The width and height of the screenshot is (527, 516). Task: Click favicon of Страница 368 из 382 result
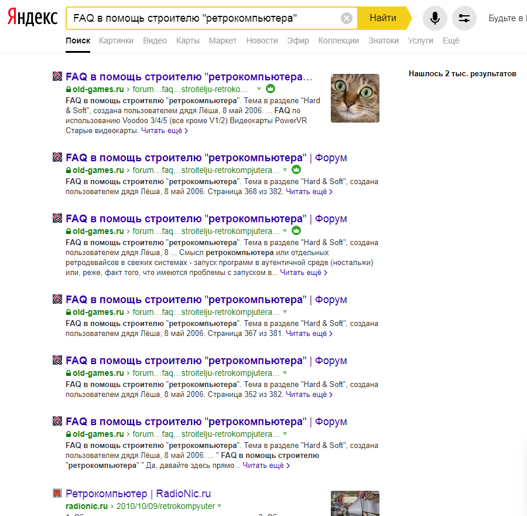coord(57,157)
